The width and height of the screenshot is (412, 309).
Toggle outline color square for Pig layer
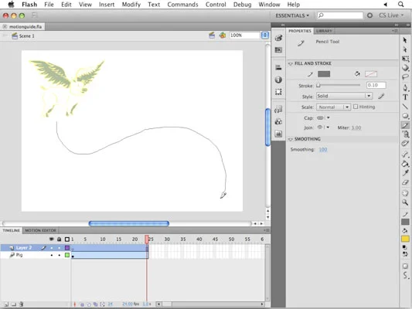67,255
